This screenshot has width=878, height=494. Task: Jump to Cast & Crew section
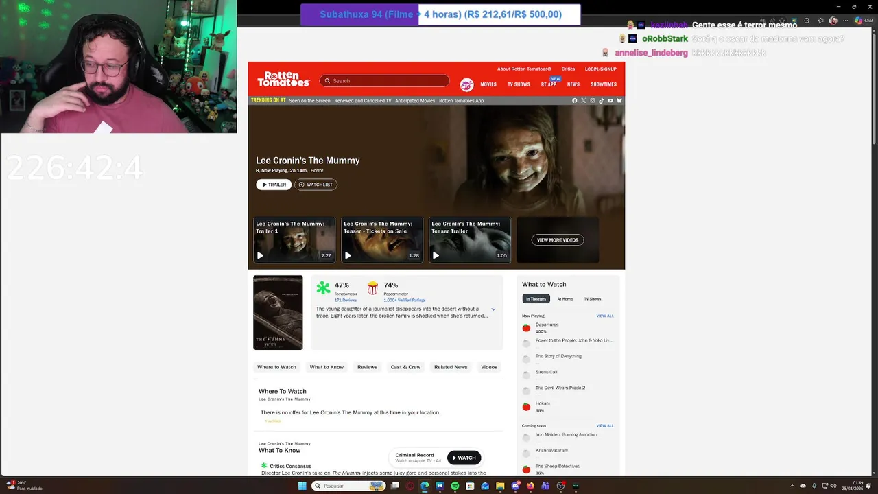(405, 367)
